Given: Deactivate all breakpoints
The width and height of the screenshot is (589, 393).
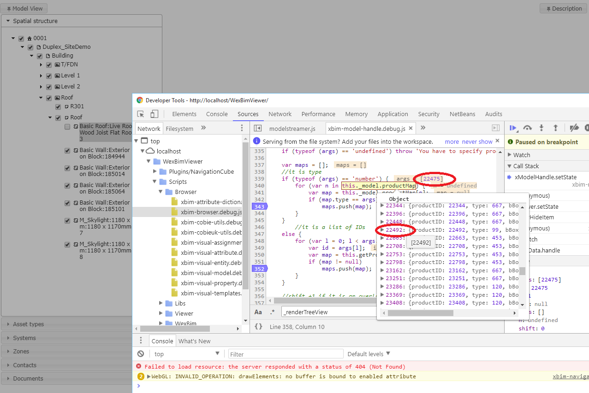Looking at the screenshot, I should coord(574,128).
